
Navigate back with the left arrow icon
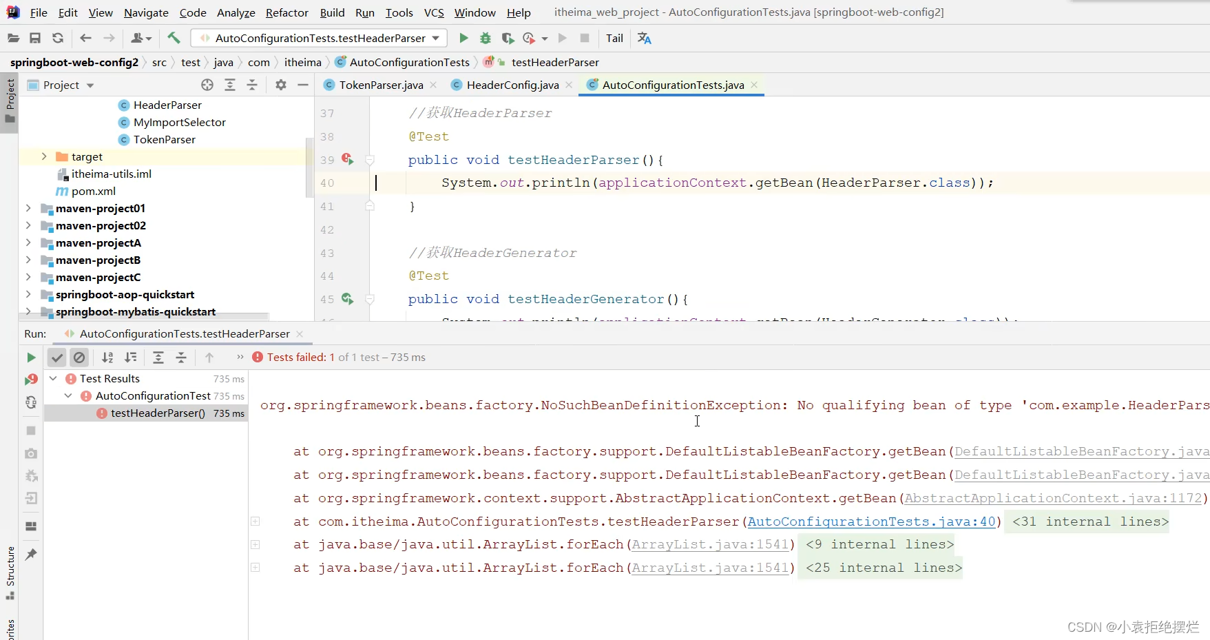(x=85, y=39)
